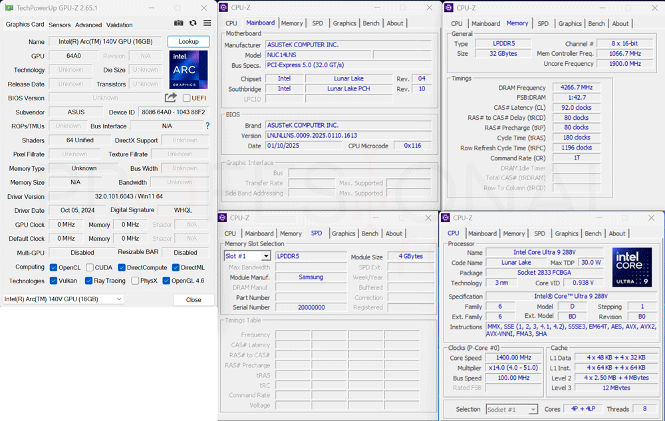Click the GPU-Z screenshot camera icon
This screenshot has height=421, width=665.
(x=178, y=23)
